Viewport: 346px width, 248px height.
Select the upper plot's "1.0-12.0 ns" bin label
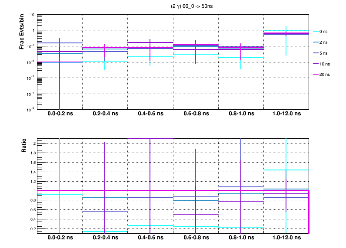click(x=286, y=114)
